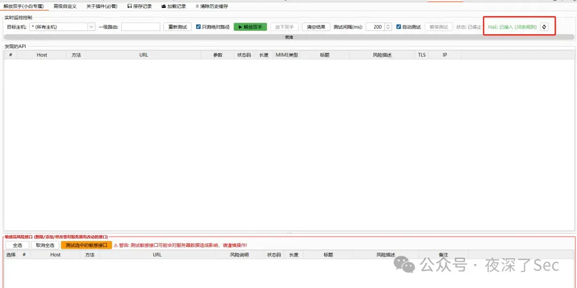577x288 pixels.
Task: Open the 高级自定义 tab
Action: (65, 6)
